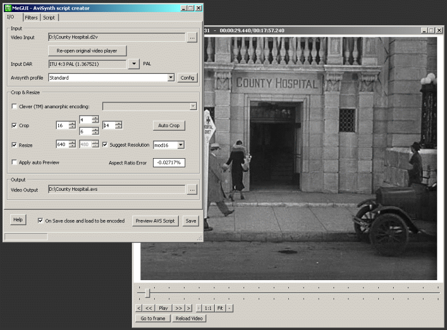Click top crop value field showing 4
447x330 pixels.
point(86,120)
